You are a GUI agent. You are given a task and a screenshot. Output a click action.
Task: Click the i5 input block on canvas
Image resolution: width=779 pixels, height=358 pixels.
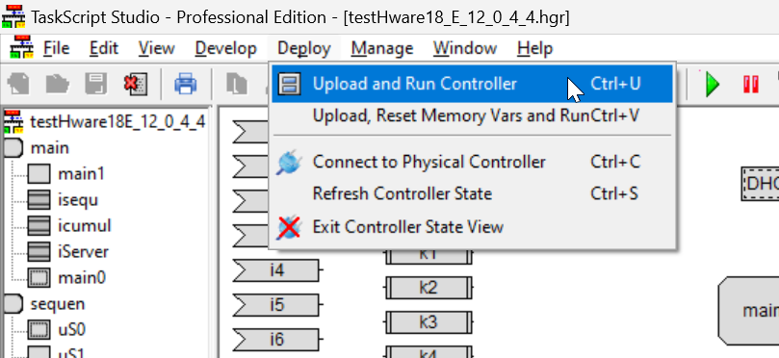[276, 304]
